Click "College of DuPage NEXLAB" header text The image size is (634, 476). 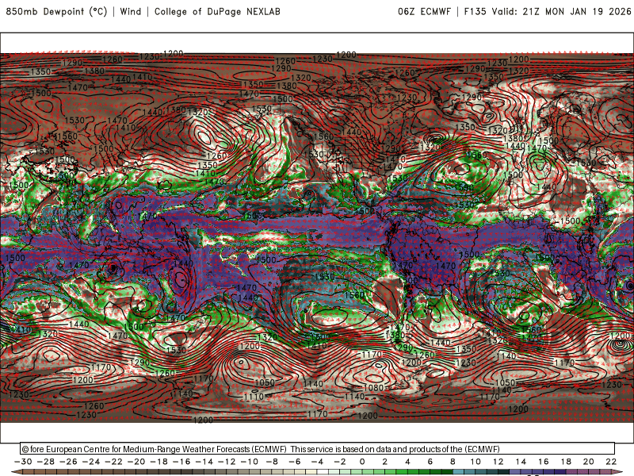(217, 12)
